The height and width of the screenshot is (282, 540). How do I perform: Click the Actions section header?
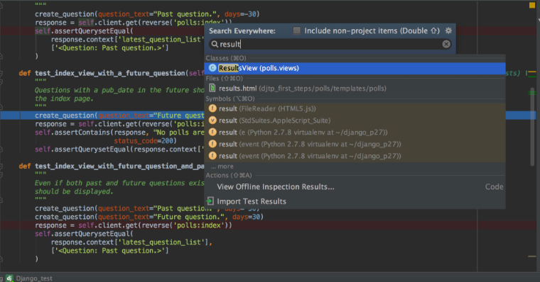click(229, 175)
